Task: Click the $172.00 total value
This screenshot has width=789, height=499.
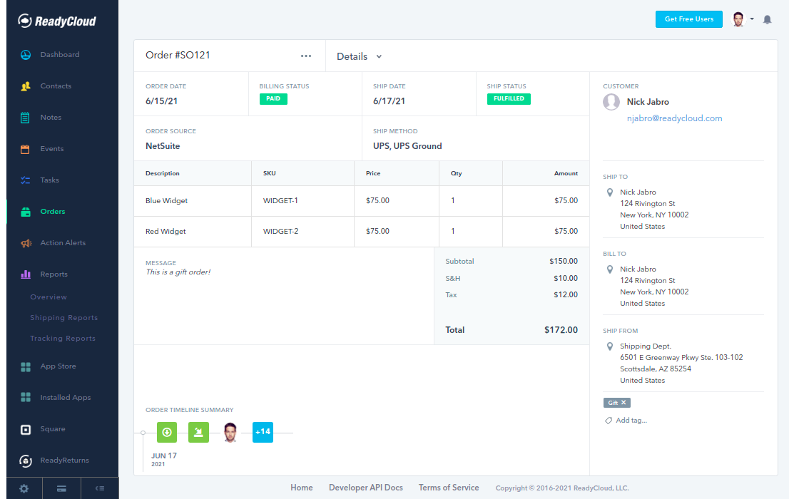Action: coord(561,330)
